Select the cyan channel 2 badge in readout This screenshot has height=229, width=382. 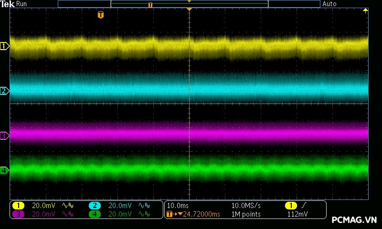pos(95,206)
